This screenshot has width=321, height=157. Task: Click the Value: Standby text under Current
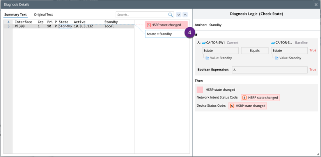(x=221, y=58)
